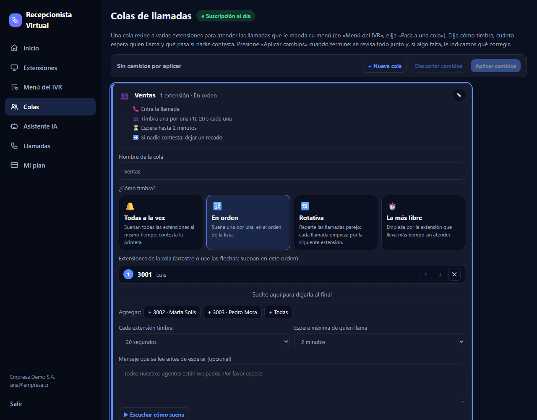Click the Menú del IVR list icon
This screenshot has height=420, width=537.
click(x=14, y=87)
